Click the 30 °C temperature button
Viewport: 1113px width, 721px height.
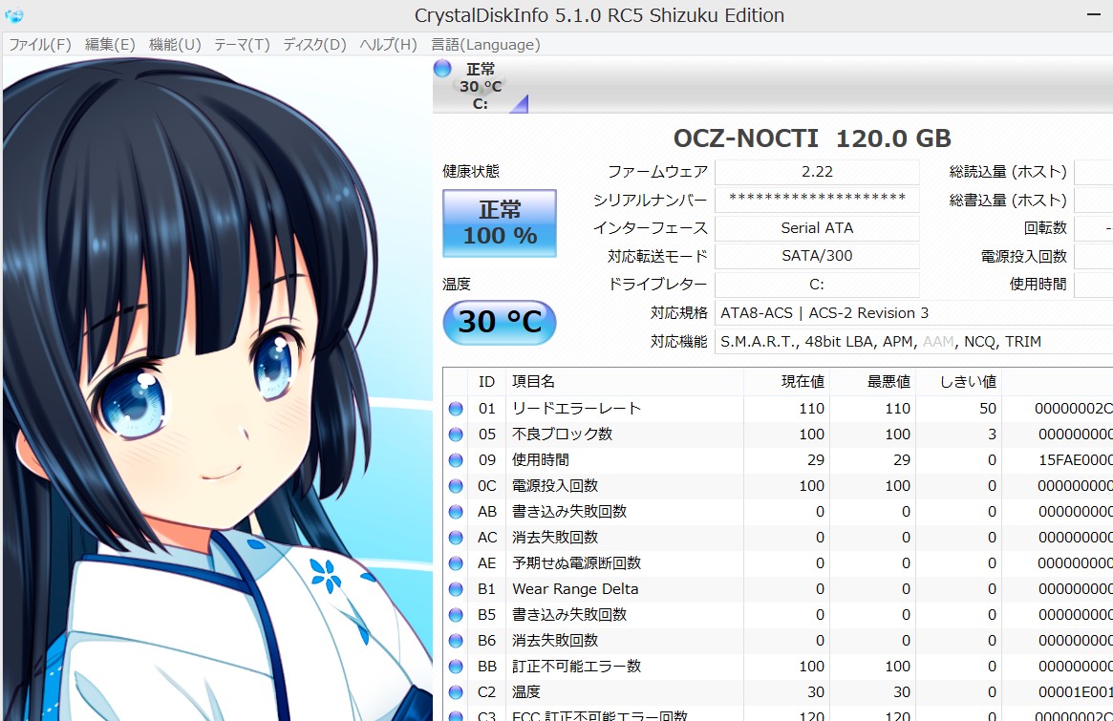point(500,322)
